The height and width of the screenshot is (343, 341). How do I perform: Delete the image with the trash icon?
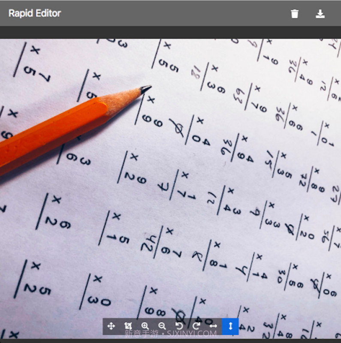pos(295,14)
